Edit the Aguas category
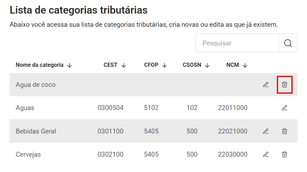The image size is (307, 172). click(284, 108)
